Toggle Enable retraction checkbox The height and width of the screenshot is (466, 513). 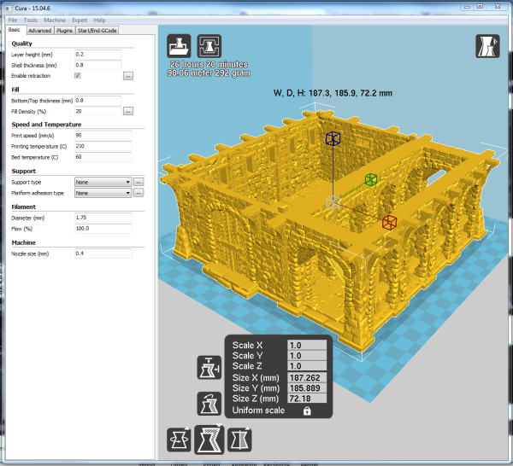(78, 75)
